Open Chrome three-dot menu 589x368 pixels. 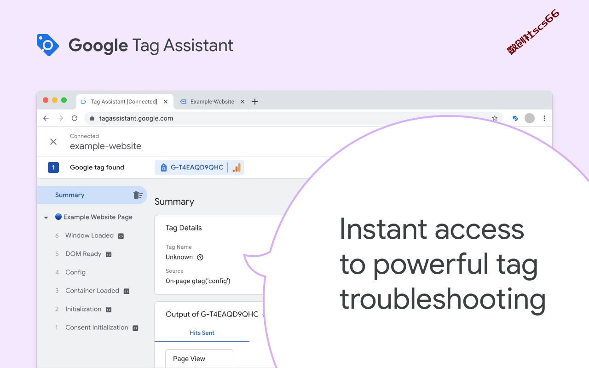[544, 118]
